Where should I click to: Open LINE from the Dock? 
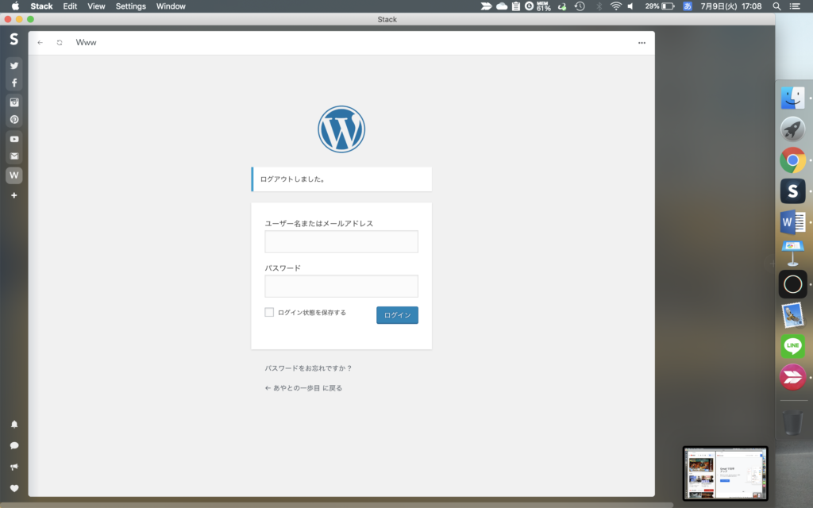coord(793,346)
